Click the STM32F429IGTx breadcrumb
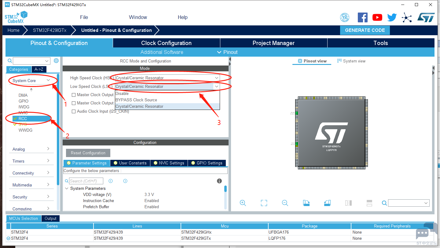This screenshot has width=440, height=248. (x=50, y=30)
